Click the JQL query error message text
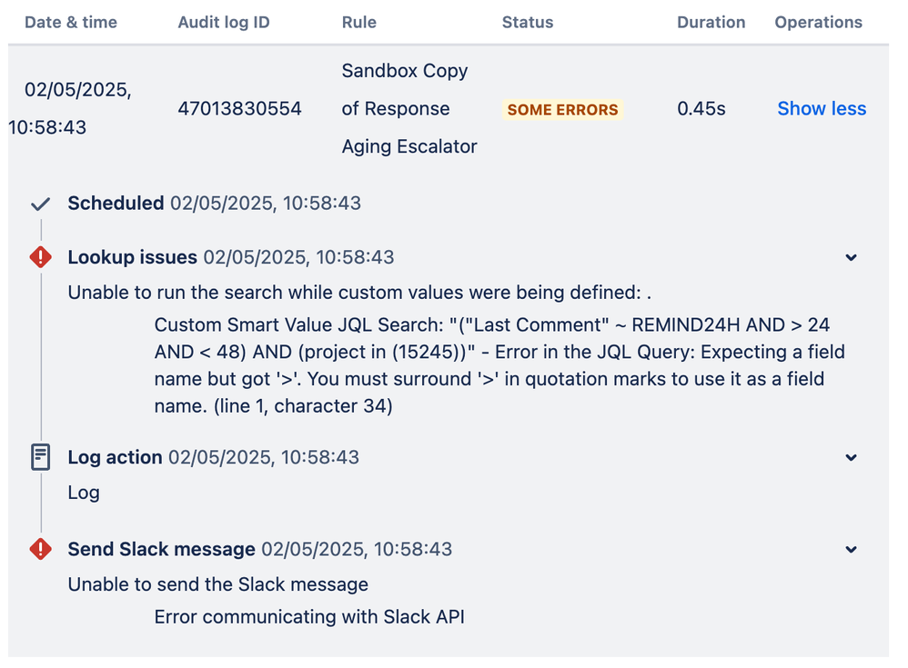 coord(499,365)
